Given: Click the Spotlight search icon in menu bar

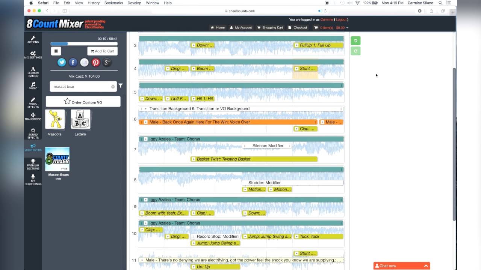Looking at the screenshot, I should (x=440, y=3).
